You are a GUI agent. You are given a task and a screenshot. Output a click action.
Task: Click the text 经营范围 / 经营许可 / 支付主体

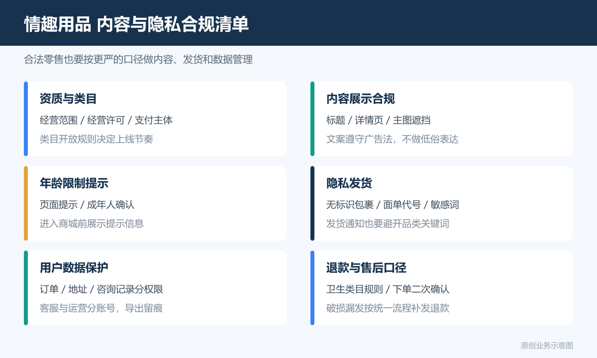click(106, 120)
